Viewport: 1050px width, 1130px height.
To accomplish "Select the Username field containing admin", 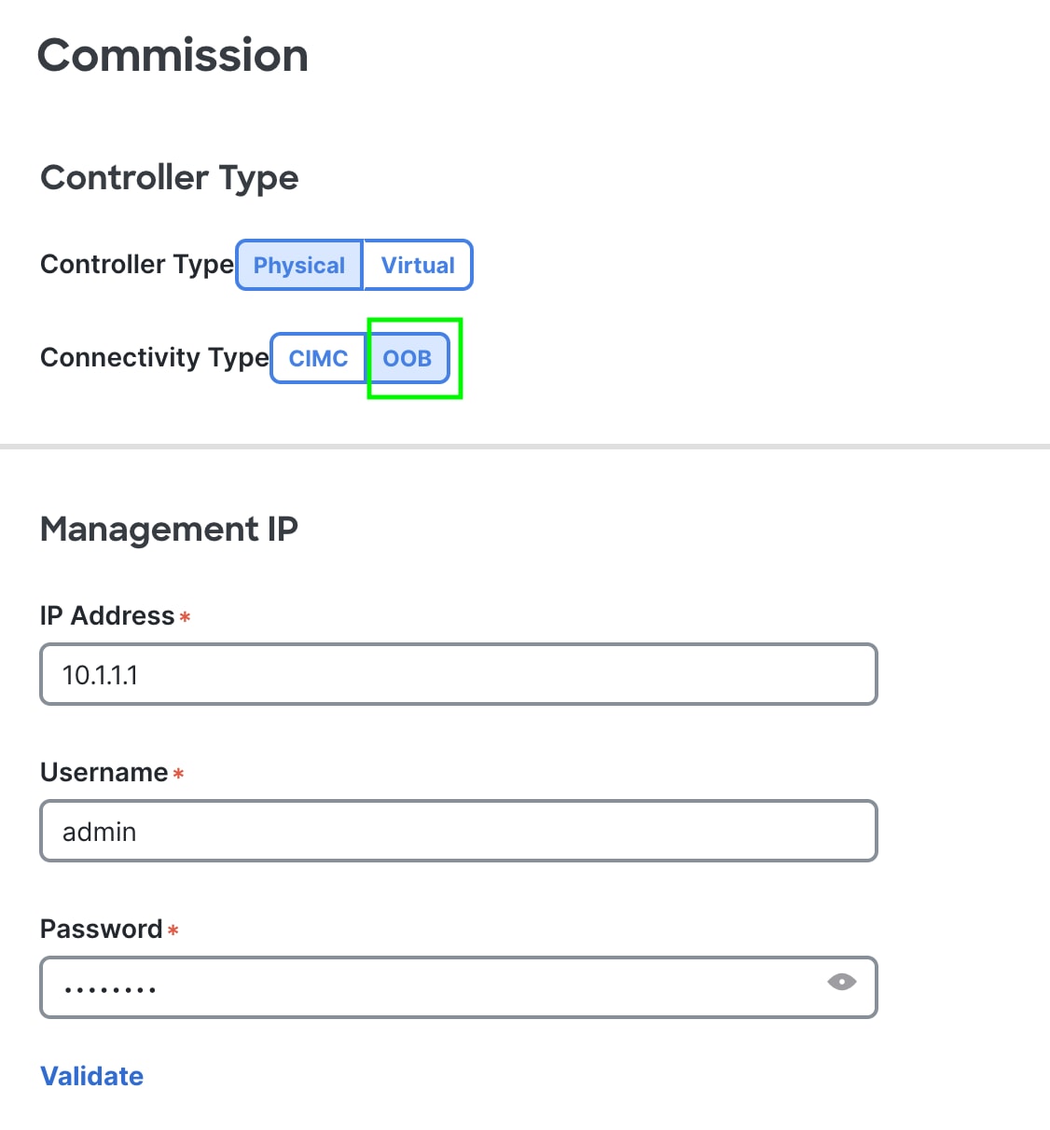I will 458,831.
